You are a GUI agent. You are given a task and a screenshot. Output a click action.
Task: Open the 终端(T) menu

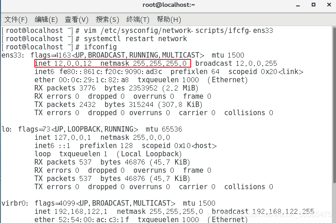point(138,20)
